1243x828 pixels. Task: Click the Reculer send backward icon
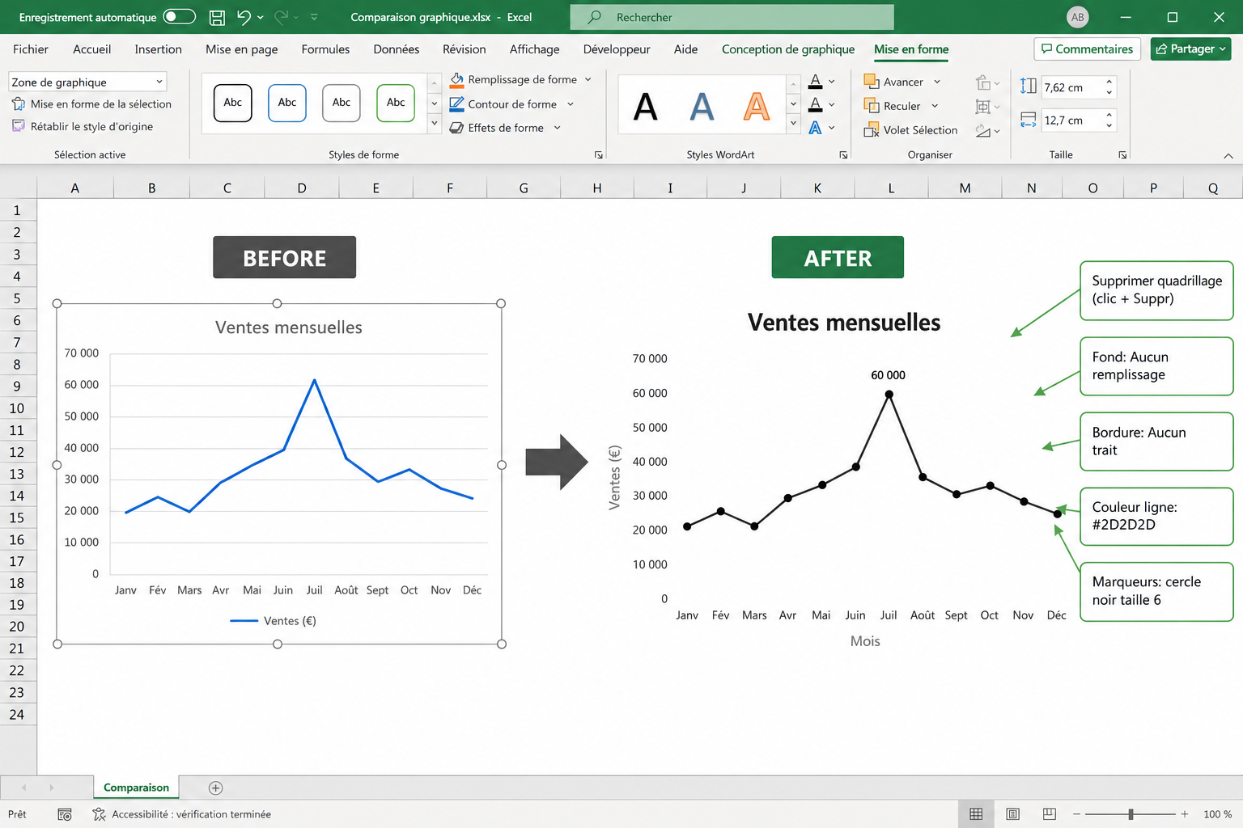click(x=871, y=105)
